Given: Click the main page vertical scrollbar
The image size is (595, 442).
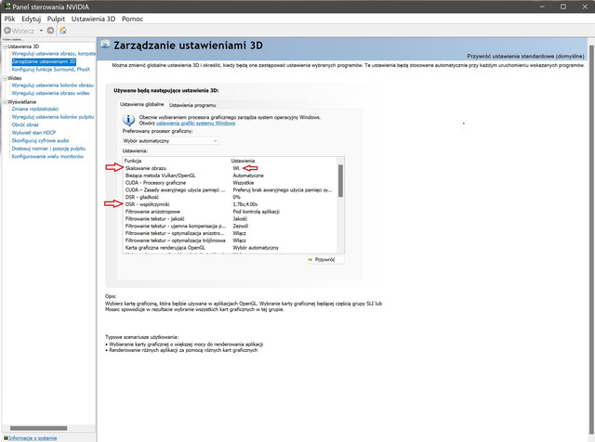Looking at the screenshot, I should 591,240.
